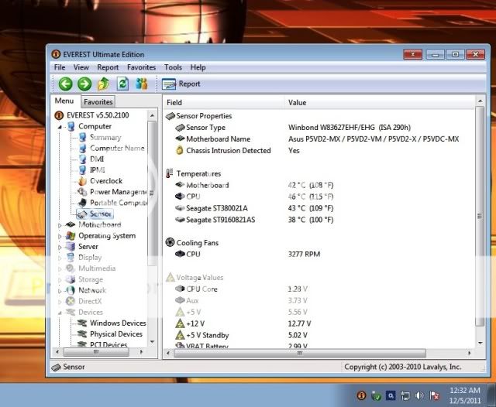The image size is (496, 407).
Task: Select DMI in the tree
Action: 97,159
